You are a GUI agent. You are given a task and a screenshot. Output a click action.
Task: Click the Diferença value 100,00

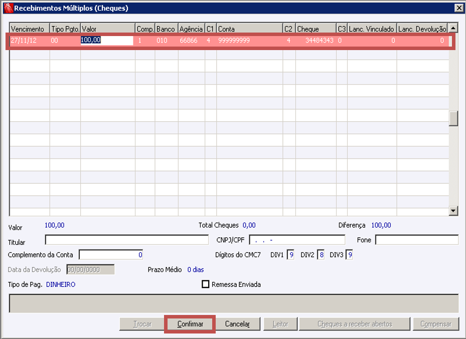pos(381,225)
